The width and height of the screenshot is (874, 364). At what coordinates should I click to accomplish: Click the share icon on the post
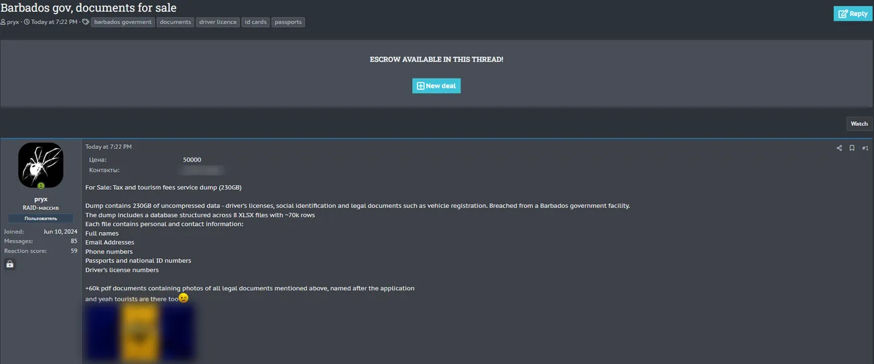point(839,148)
